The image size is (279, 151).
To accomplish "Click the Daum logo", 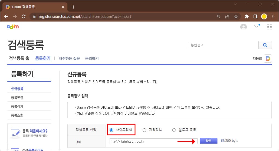I will tap(13, 27).
